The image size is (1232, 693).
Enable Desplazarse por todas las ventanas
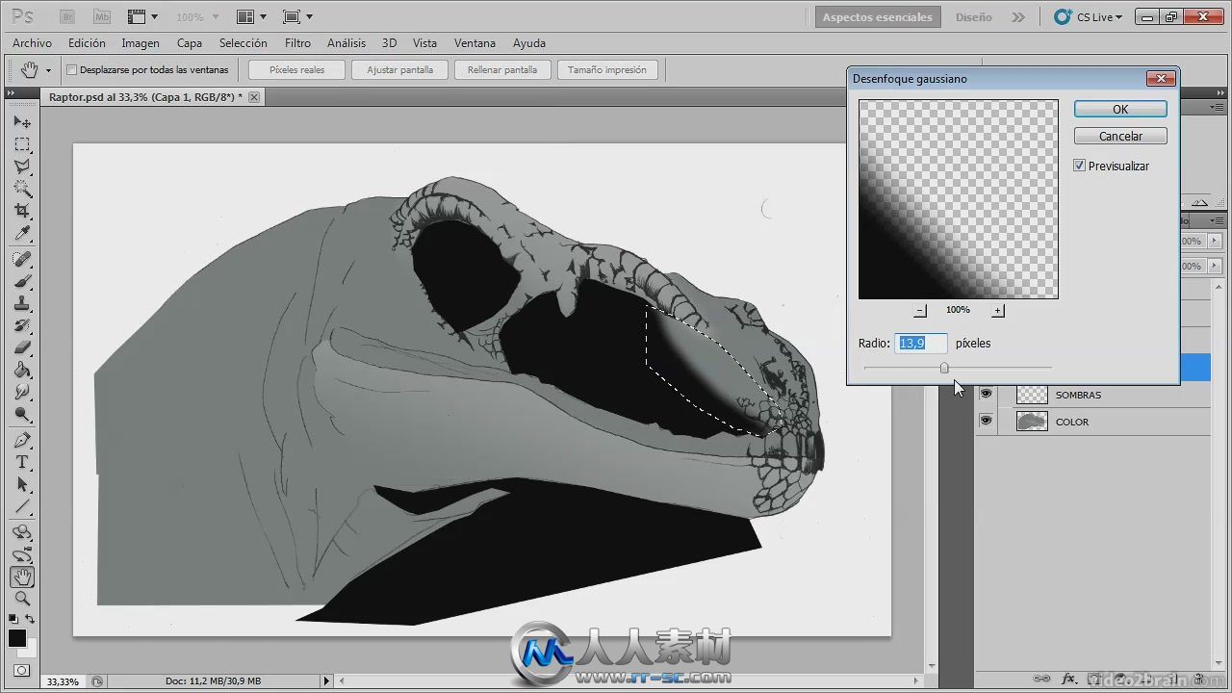[x=71, y=69]
